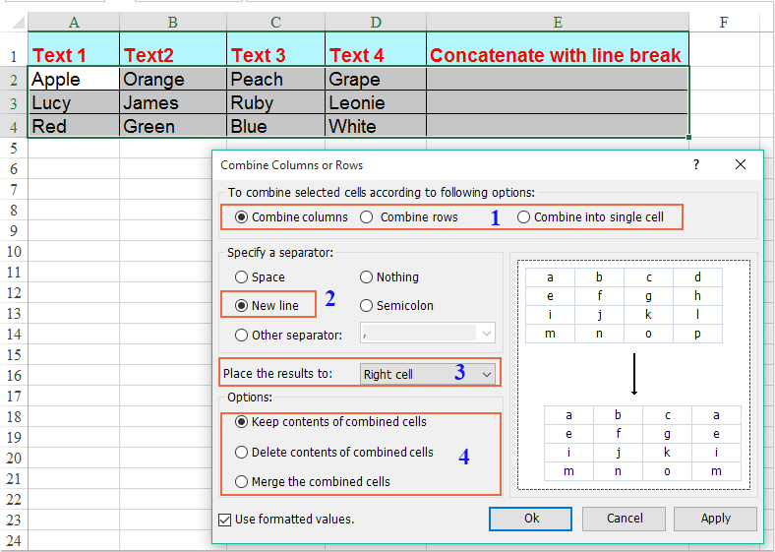Click the dialog help question mark icon
The image size is (775, 552).
[x=696, y=165]
